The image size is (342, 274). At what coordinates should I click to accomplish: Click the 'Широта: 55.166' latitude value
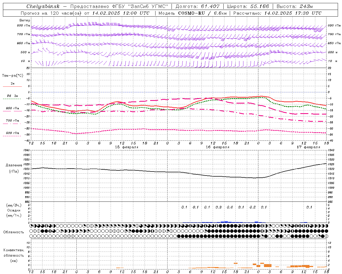coord(248,6)
